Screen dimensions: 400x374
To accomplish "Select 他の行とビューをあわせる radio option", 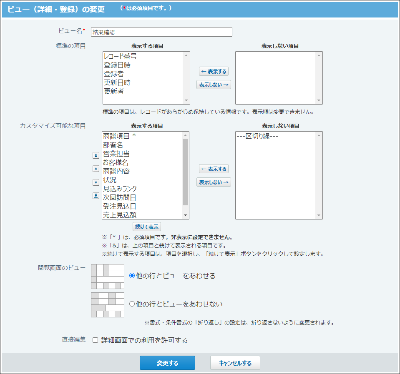I will pyautogui.click(x=132, y=276).
